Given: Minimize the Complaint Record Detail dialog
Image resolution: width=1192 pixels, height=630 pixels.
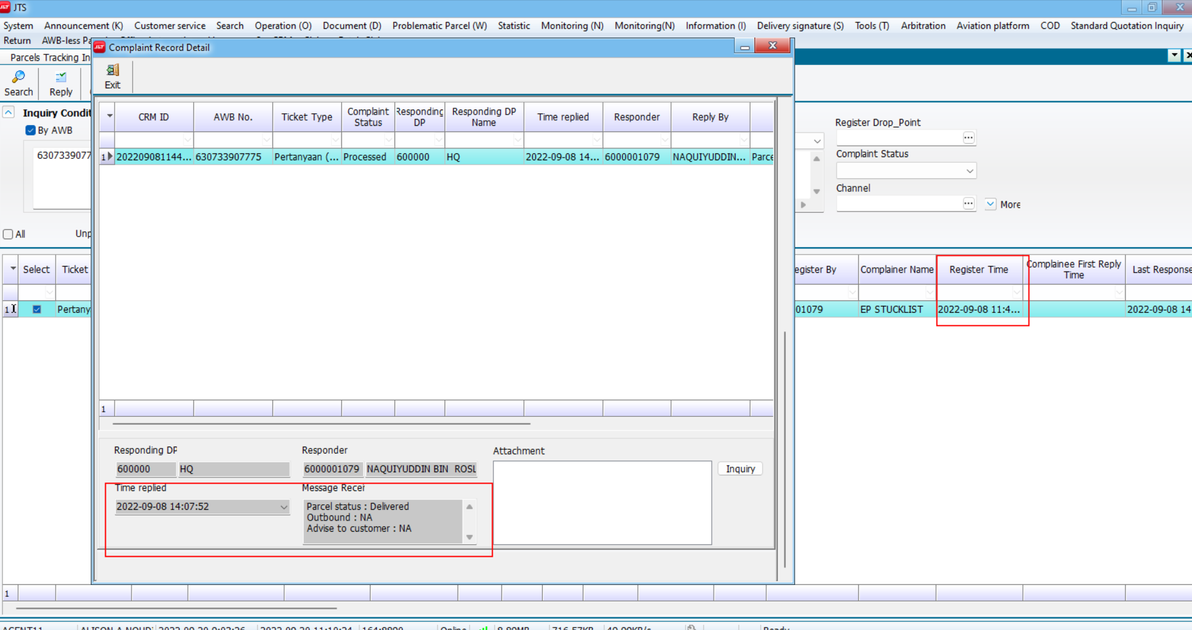Looking at the screenshot, I should coord(744,46).
